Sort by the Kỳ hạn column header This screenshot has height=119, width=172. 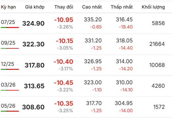8,7
